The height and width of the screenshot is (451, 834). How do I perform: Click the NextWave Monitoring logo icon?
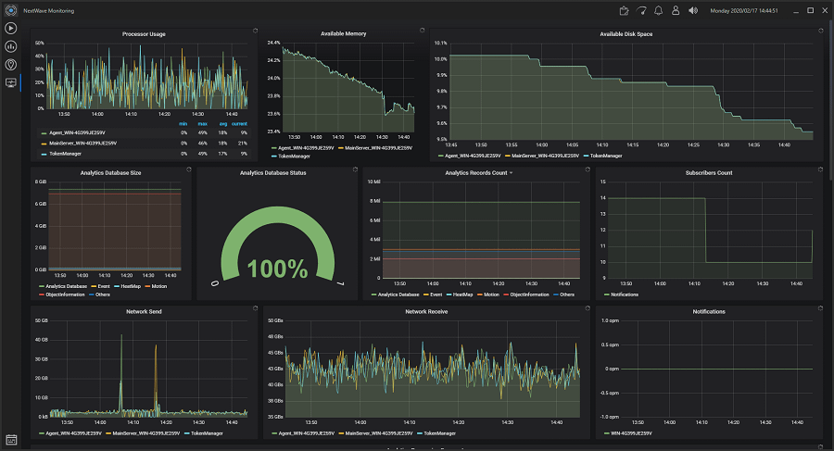[x=11, y=10]
